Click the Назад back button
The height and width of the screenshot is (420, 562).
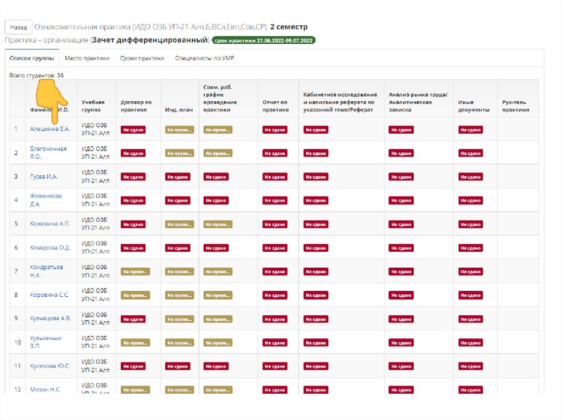point(18,27)
